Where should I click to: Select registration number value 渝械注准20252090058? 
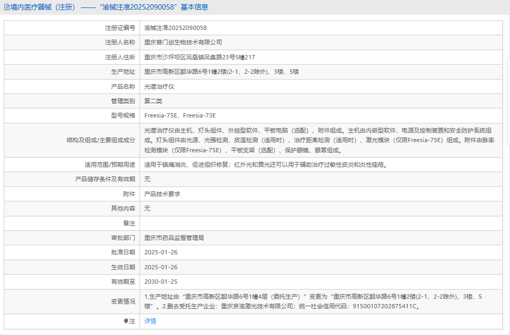click(x=176, y=28)
